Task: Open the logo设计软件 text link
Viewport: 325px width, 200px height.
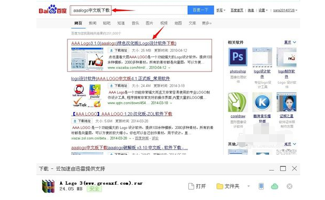Action: pyautogui.click(x=262, y=74)
